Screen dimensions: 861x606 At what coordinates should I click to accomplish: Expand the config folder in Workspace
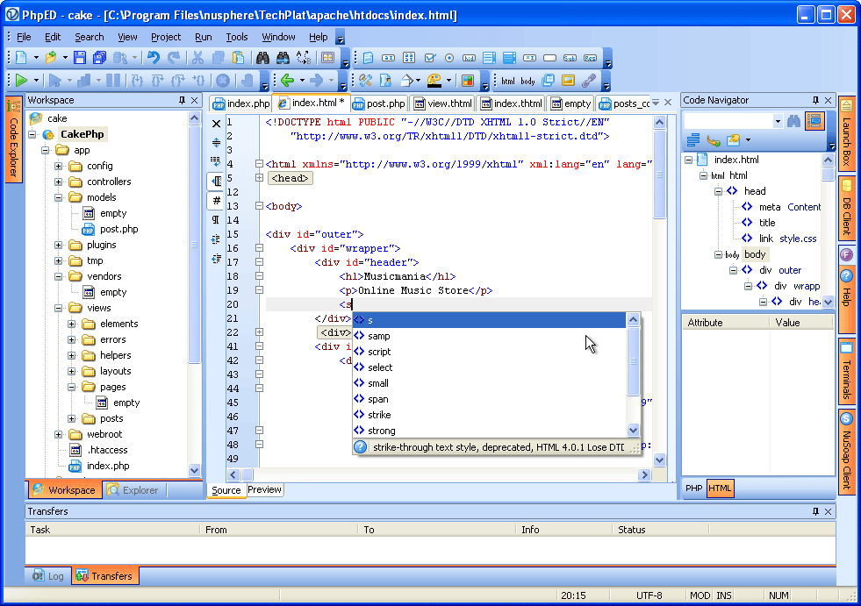click(59, 166)
